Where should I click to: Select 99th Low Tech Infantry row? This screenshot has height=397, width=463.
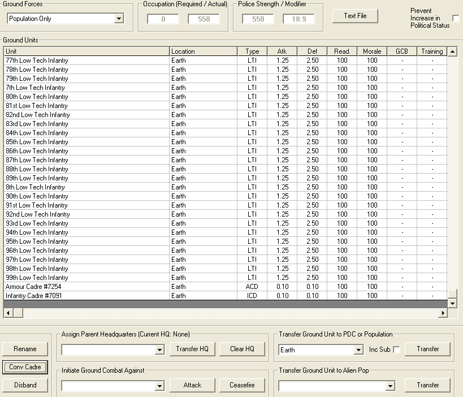(x=226, y=278)
